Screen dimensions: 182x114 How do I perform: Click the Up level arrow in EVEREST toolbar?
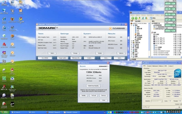[139, 18]
